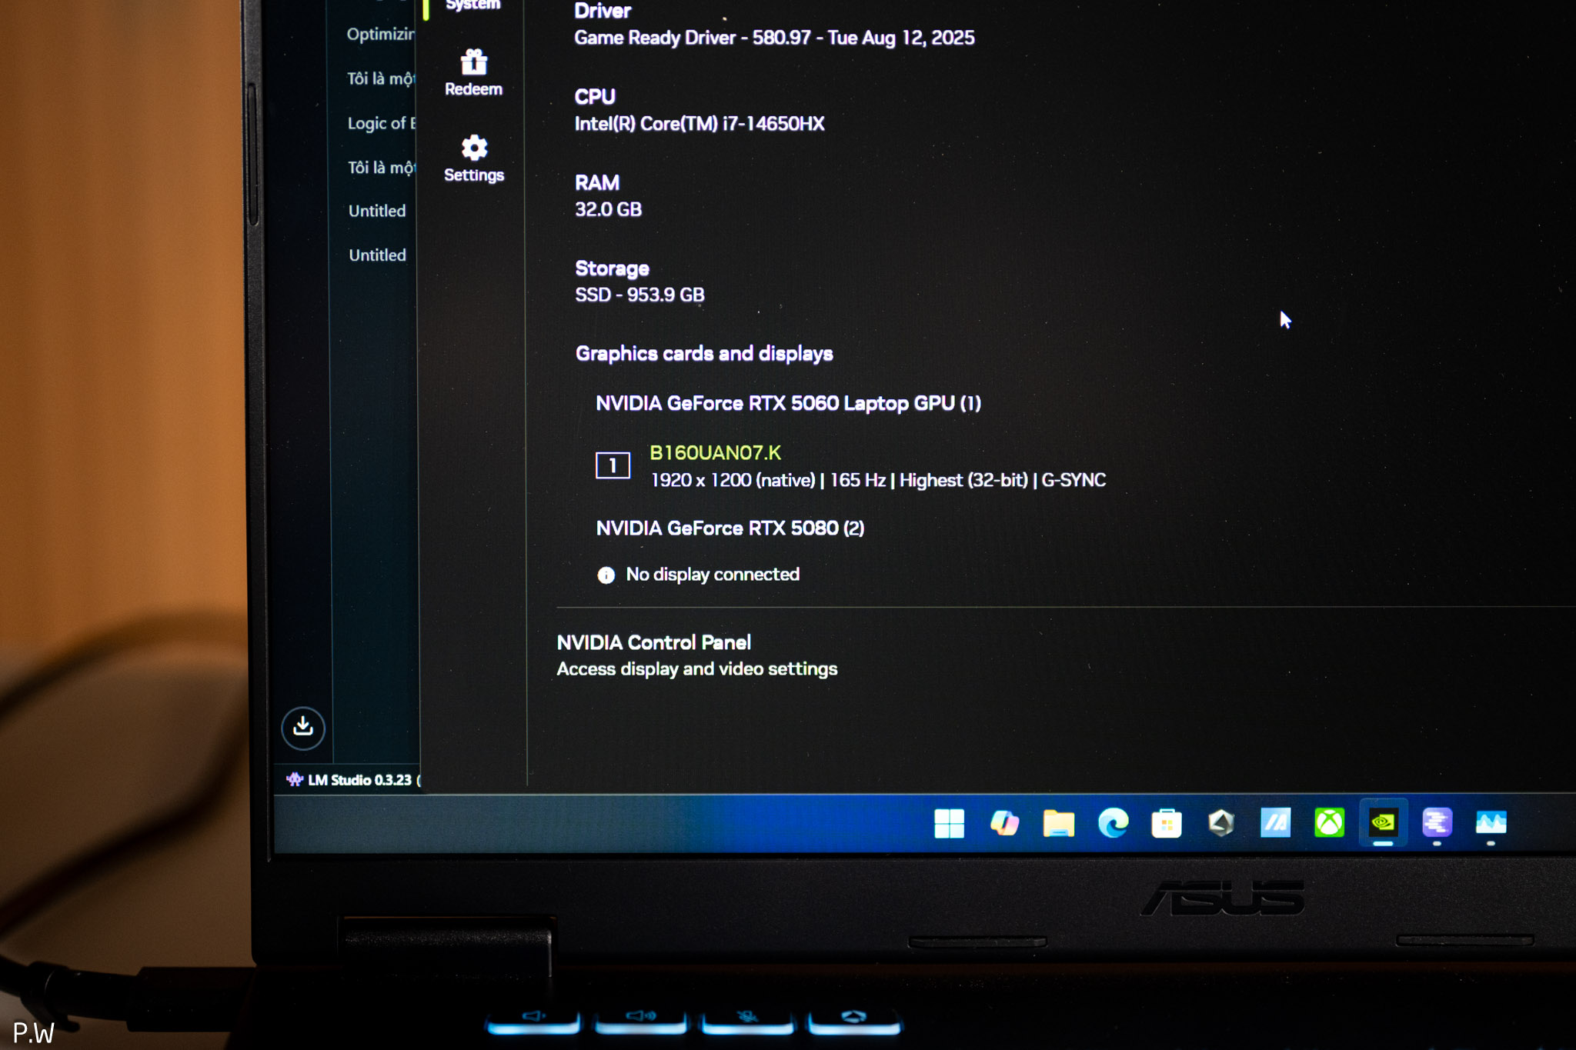The width and height of the screenshot is (1576, 1050).
Task: Open the Windows Start menu
Action: point(949,823)
